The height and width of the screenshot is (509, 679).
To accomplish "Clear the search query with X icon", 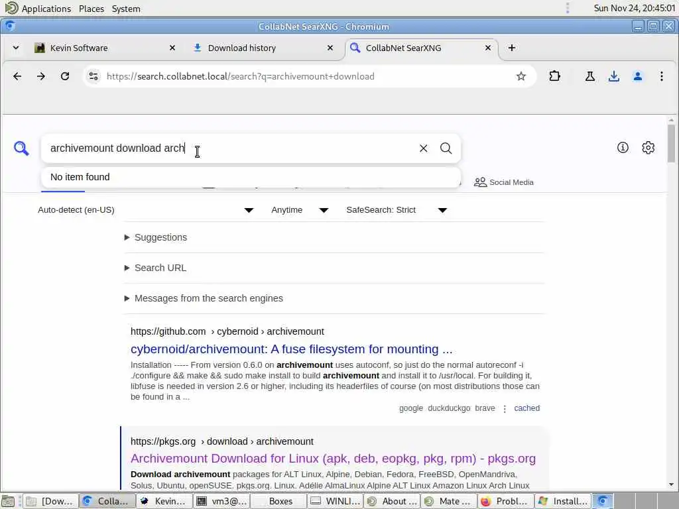I will click(x=424, y=148).
